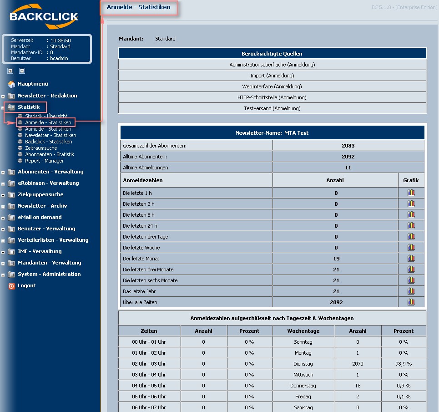This screenshot has height=412, width=439.
Task: Expand the eMail on demand node
Action: tap(3, 218)
